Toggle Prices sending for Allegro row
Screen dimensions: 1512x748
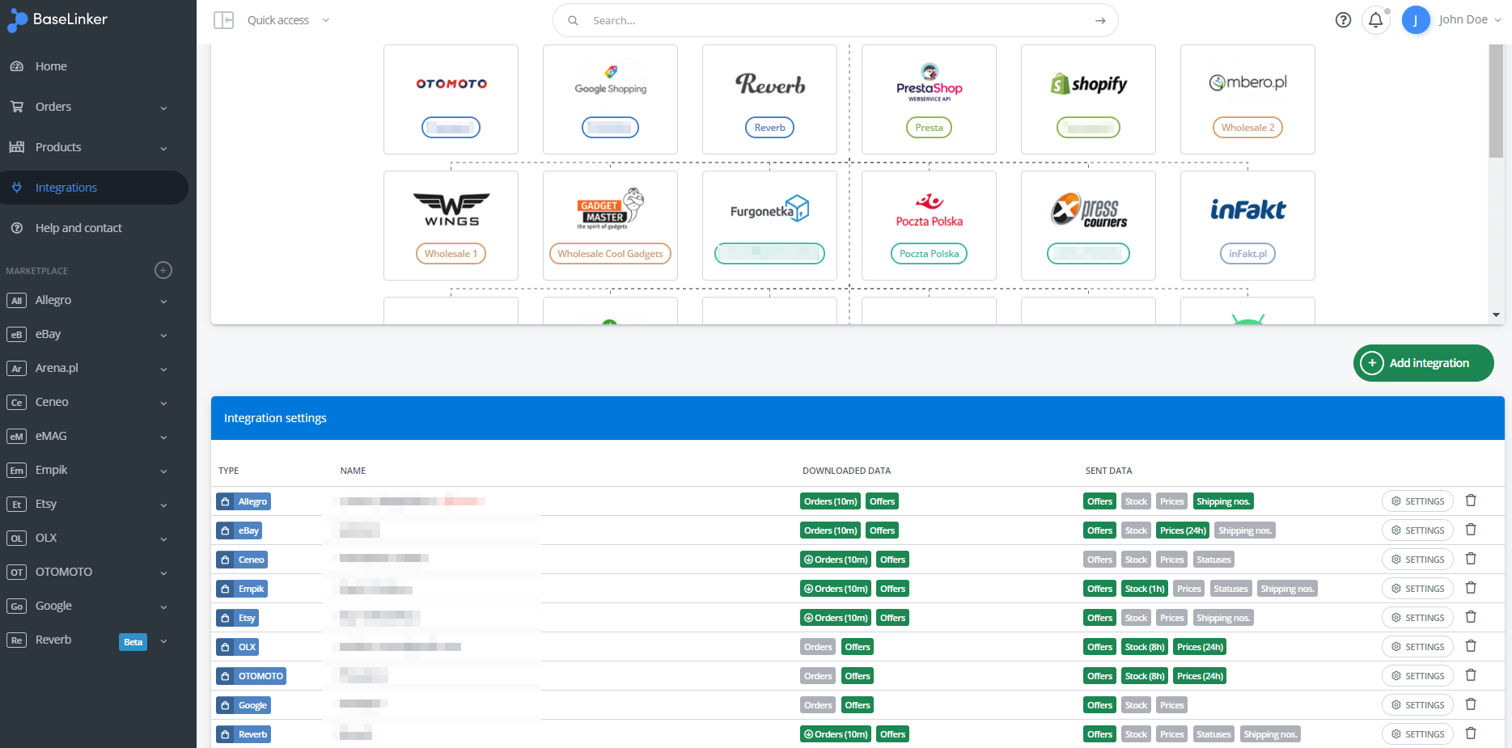[1171, 501]
